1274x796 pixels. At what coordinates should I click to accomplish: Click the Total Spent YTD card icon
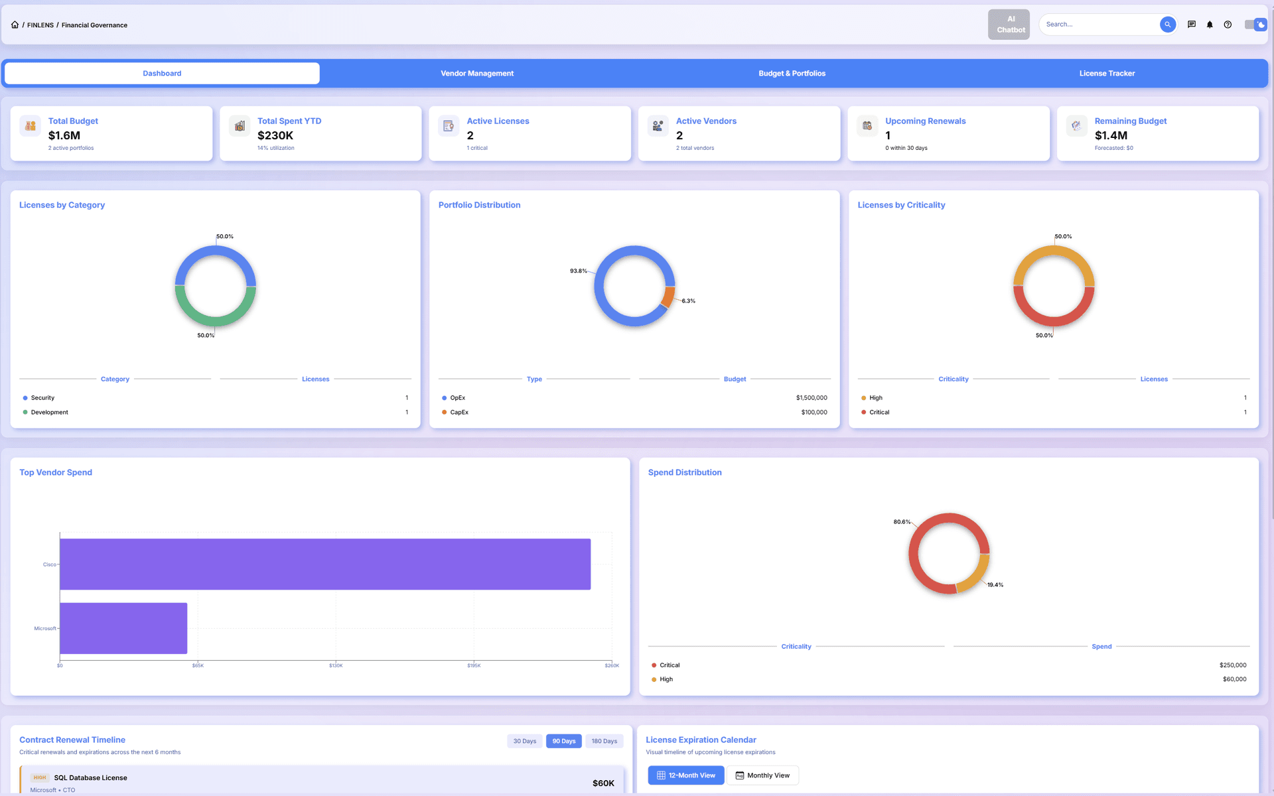(x=240, y=125)
